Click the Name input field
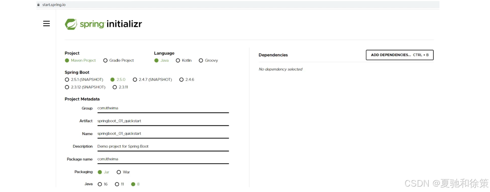Image resolution: width=490 pixels, height=192 pixels. point(163,134)
